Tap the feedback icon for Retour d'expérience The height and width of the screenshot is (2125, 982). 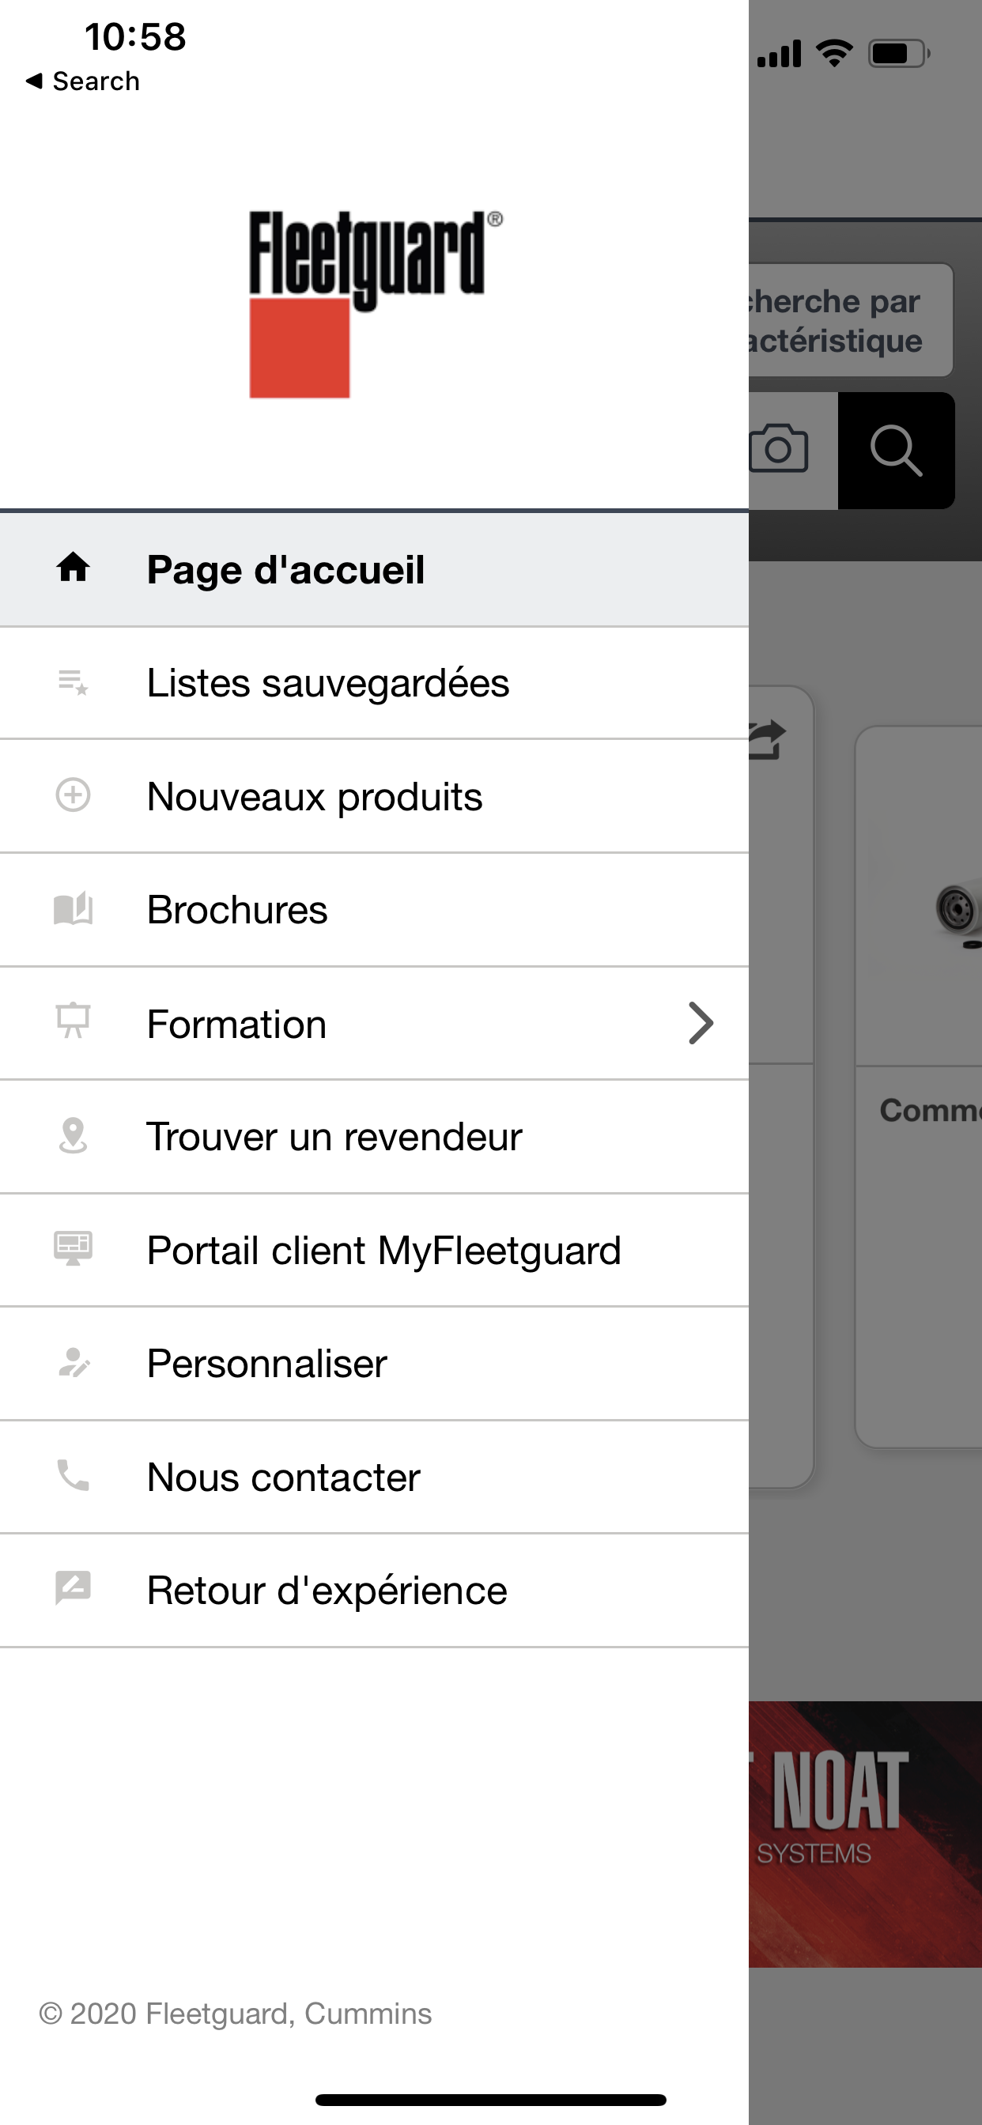tap(73, 1588)
